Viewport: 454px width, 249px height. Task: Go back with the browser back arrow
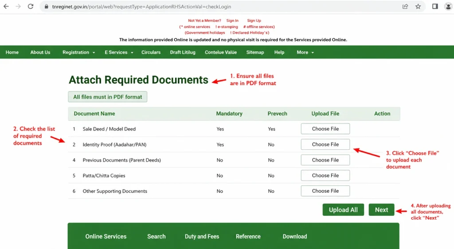(6, 6)
